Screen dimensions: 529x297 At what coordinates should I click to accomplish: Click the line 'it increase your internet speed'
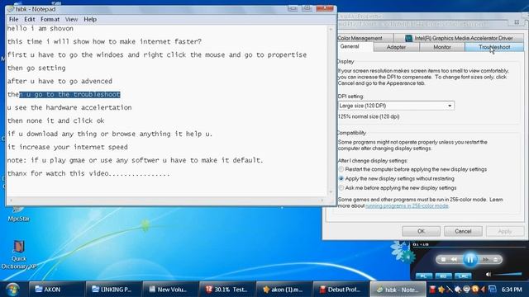click(68, 147)
